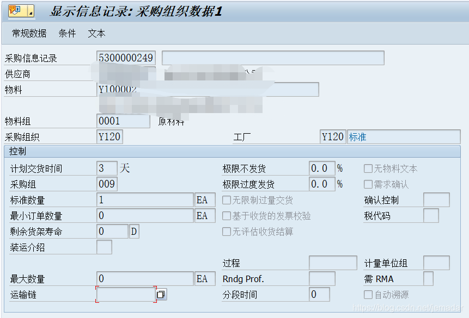The width and height of the screenshot is (469, 318).
Task: Click the 分段时间 field with value 0
Action: tap(319, 295)
